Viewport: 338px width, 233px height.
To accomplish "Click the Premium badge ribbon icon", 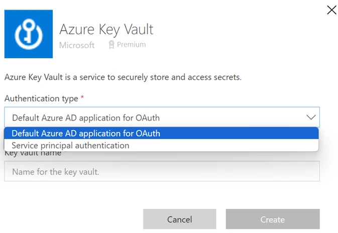I will (111, 45).
